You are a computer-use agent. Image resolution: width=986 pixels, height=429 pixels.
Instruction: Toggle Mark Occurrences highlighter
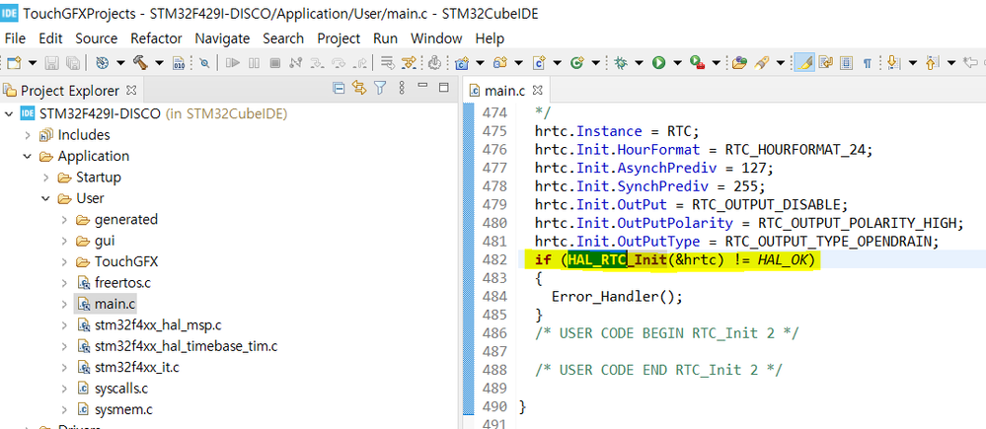pyautogui.click(x=804, y=63)
